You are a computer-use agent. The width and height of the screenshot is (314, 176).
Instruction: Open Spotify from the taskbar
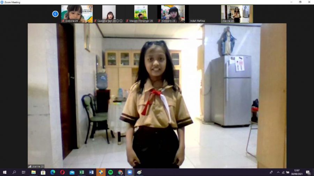click(111, 172)
